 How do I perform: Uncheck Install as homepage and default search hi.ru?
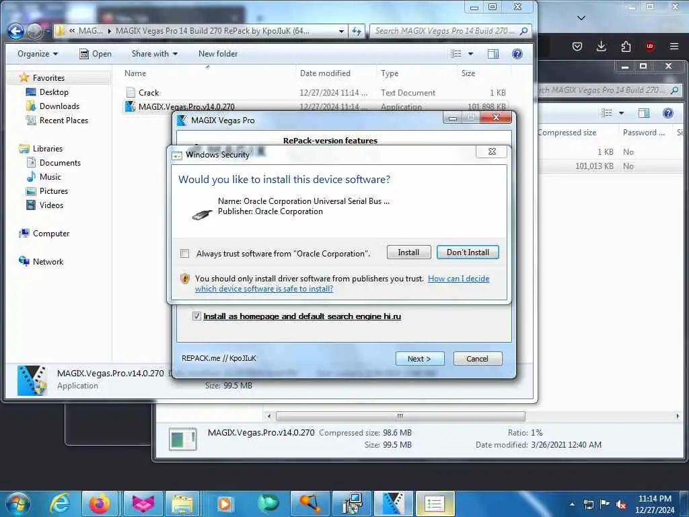[196, 316]
